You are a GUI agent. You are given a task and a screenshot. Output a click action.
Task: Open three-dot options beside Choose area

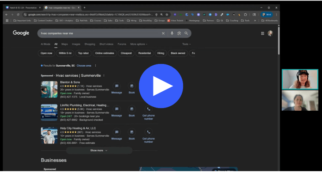[95, 66]
